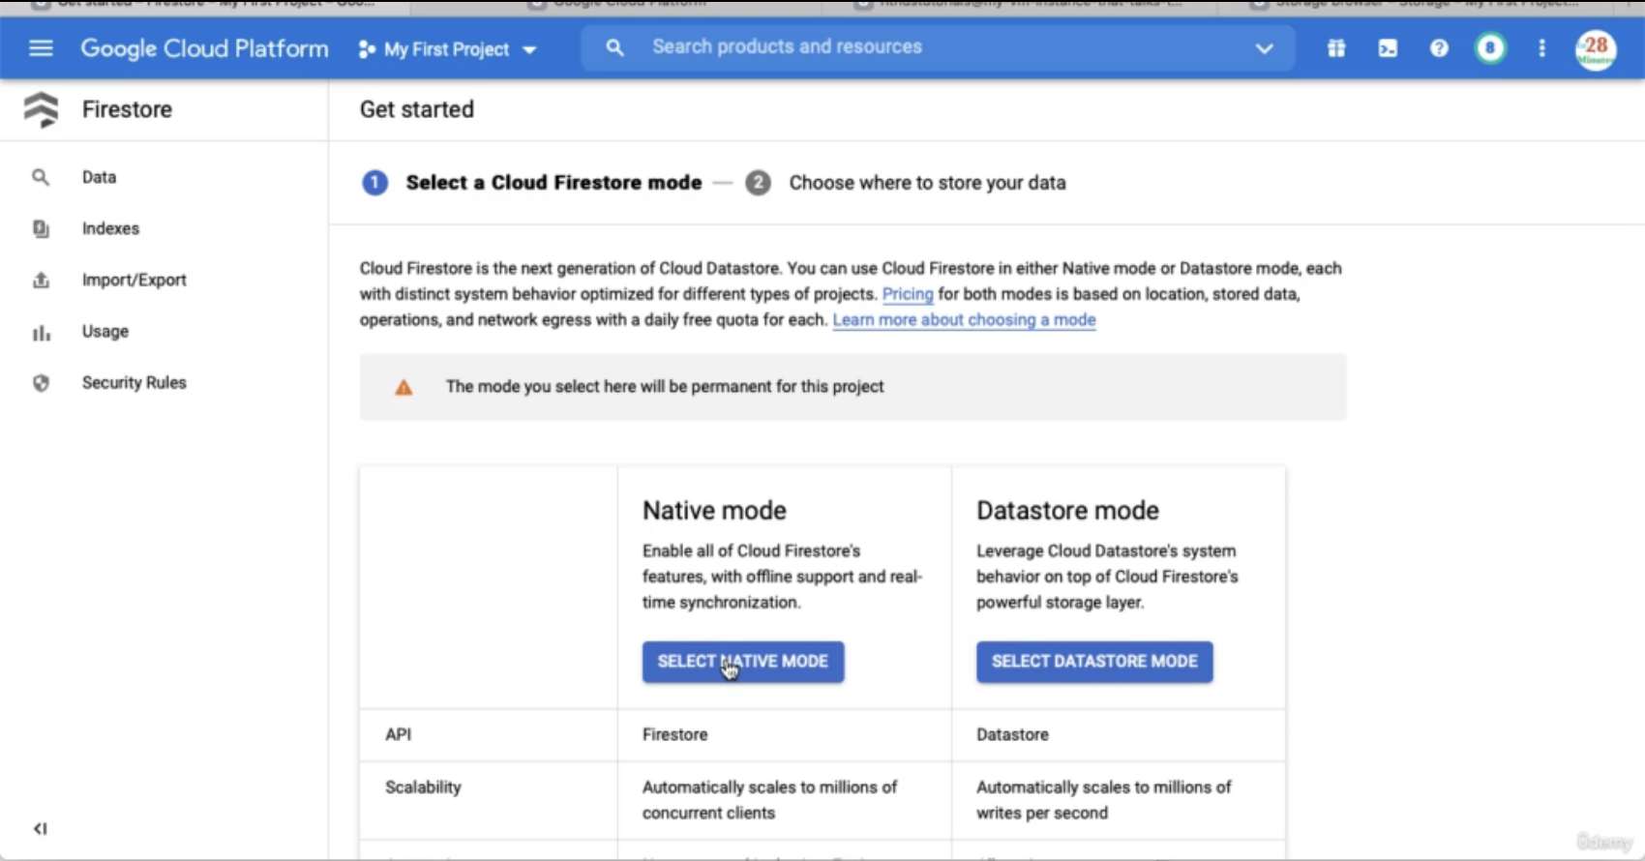
Task: Open the Help question mark icon
Action: click(1439, 48)
